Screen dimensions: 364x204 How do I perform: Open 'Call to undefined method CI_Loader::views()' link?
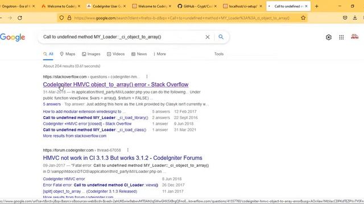click(x=101, y=185)
